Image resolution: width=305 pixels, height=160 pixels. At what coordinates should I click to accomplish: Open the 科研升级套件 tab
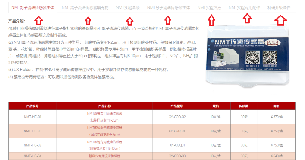(279, 8)
